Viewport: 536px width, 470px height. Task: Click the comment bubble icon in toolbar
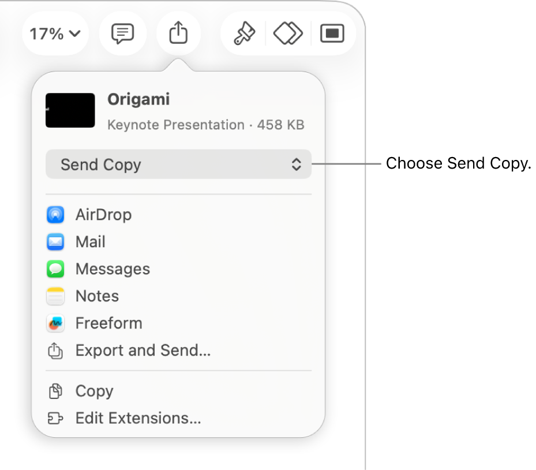click(x=122, y=33)
